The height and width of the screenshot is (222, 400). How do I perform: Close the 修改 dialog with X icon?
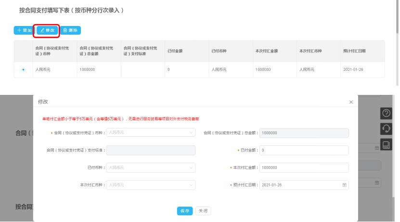[x=351, y=102]
